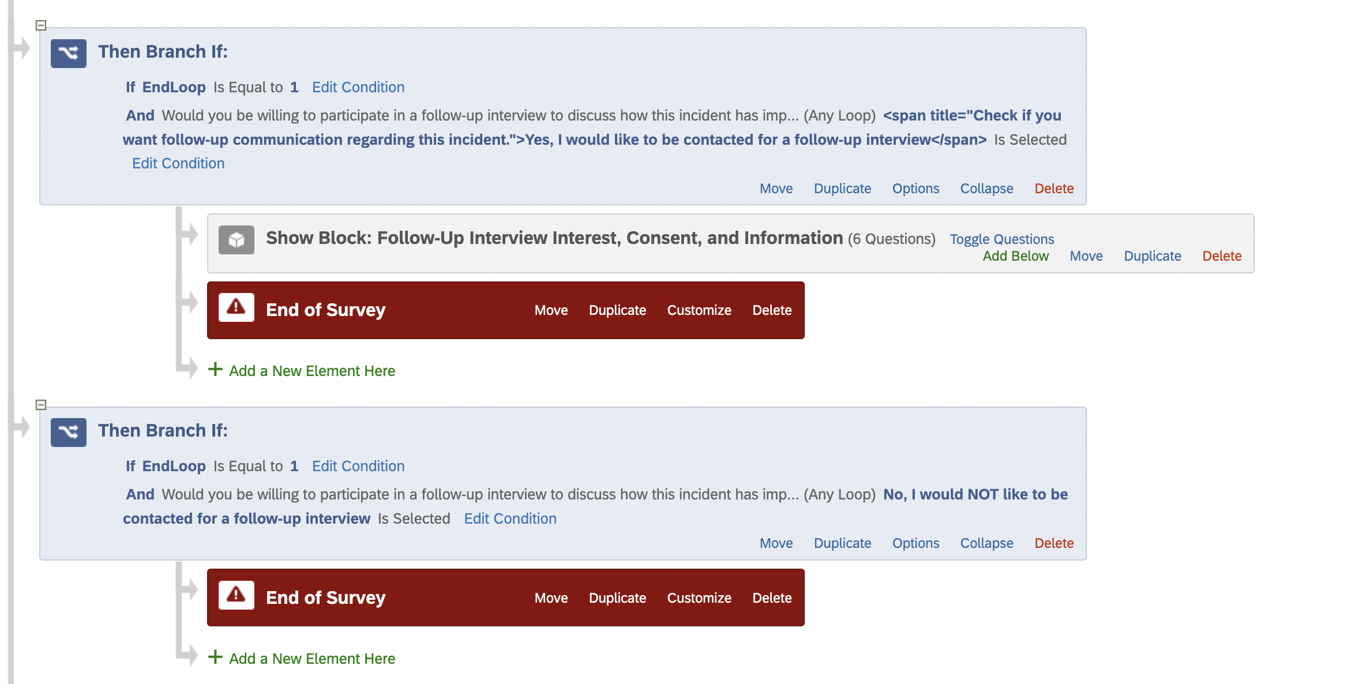
Task: Click Collapse link on the first branch
Action: [x=986, y=189]
